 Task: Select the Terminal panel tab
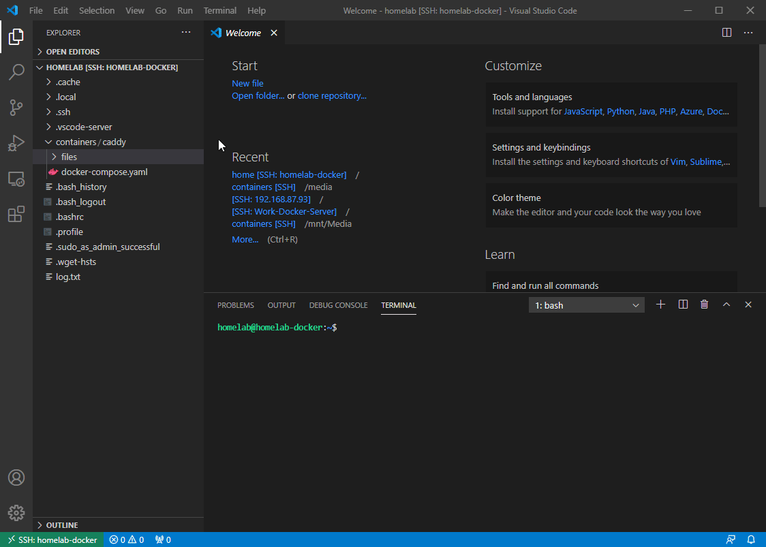point(399,305)
